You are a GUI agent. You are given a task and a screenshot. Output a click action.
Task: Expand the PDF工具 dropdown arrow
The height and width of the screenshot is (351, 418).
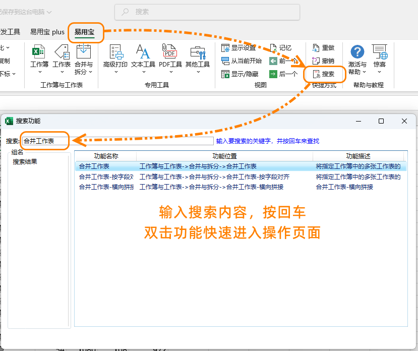coord(171,72)
